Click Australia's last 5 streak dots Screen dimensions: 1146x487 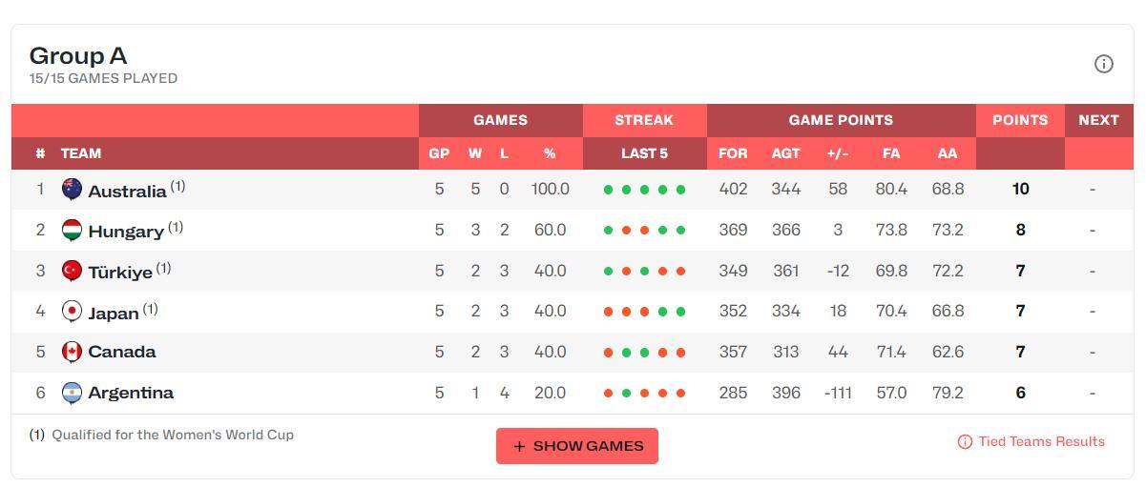click(644, 190)
